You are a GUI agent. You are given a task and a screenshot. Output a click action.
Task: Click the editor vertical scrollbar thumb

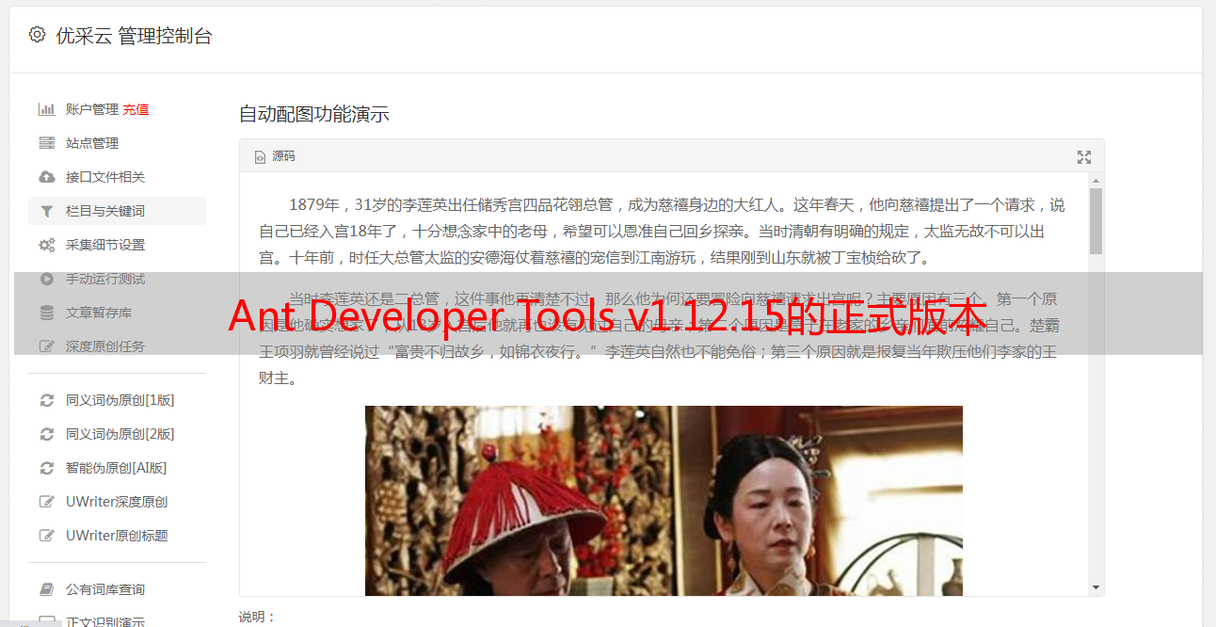[1096, 221]
